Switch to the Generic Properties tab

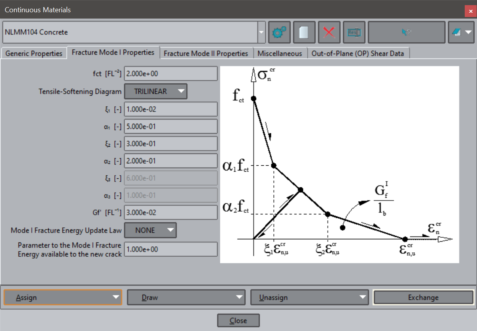point(34,53)
